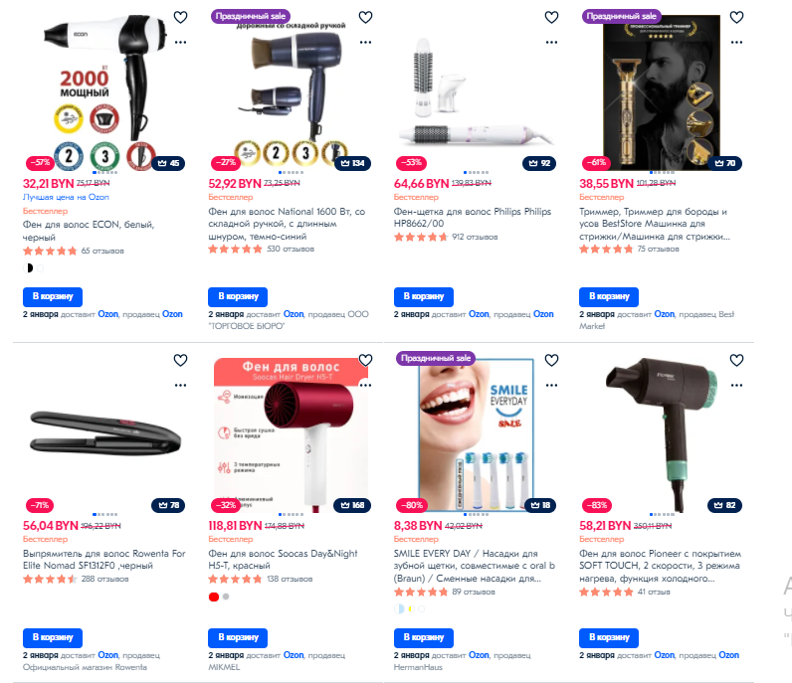This screenshot has height=683, width=792.
Task: Click heart icon on BestStore trimmer card
Action: [x=737, y=17]
